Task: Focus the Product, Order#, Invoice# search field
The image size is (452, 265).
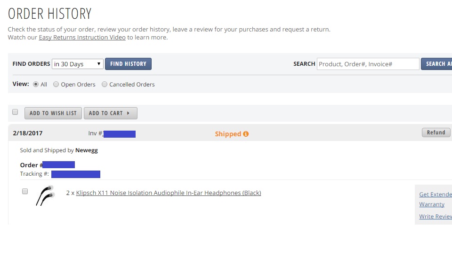Action: (368, 64)
